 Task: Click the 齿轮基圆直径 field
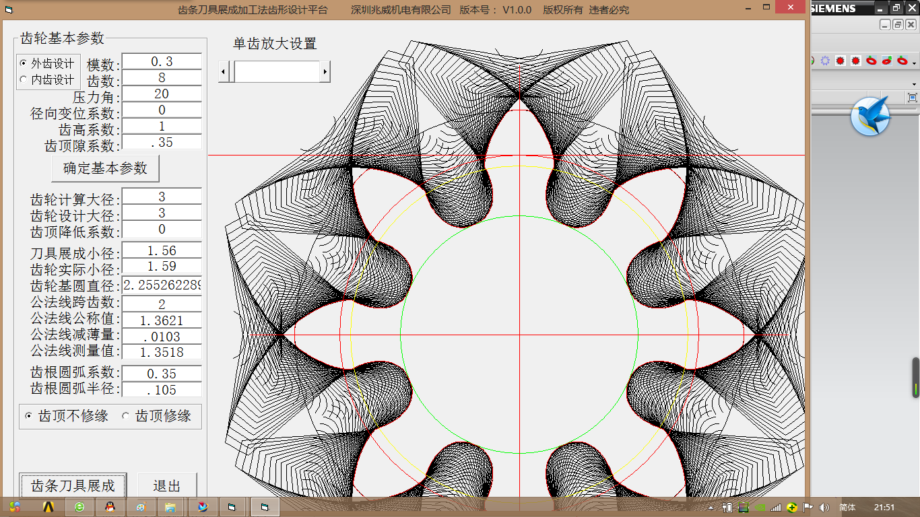coord(162,285)
